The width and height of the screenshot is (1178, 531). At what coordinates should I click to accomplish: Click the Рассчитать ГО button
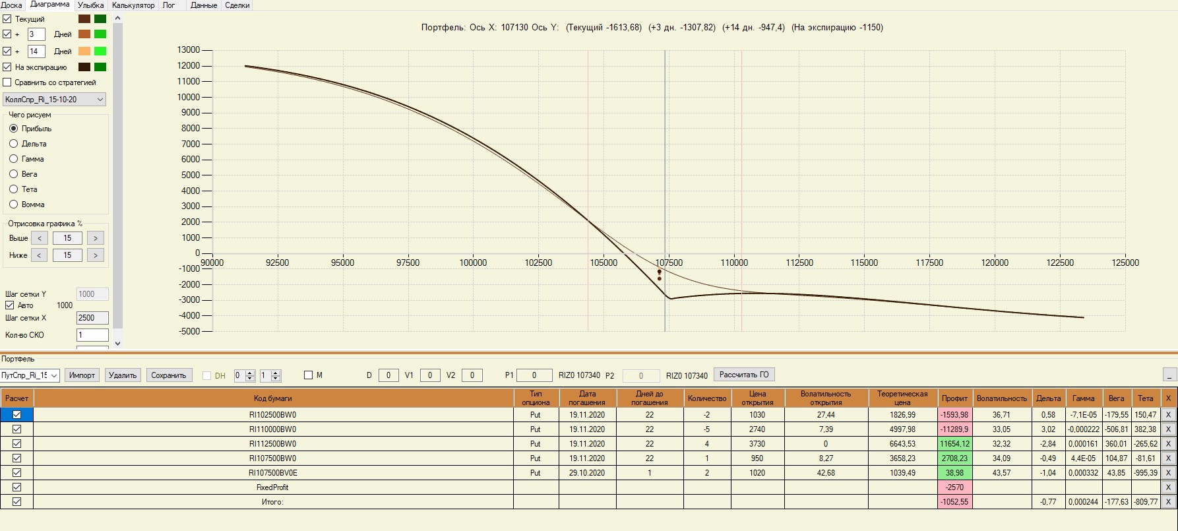point(744,375)
